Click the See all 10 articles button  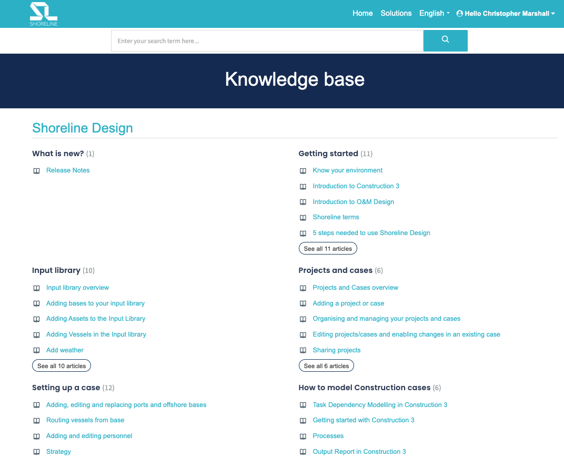(62, 365)
